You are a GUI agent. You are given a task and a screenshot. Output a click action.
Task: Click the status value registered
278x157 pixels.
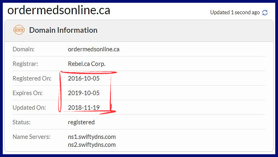[x=81, y=122]
